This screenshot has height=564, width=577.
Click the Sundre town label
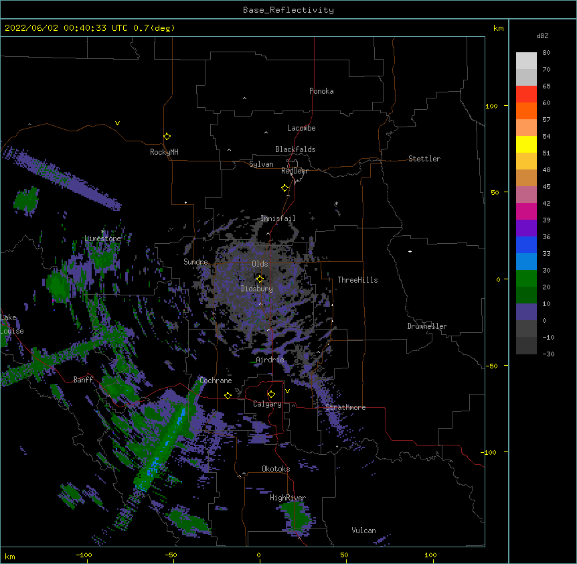click(x=195, y=262)
